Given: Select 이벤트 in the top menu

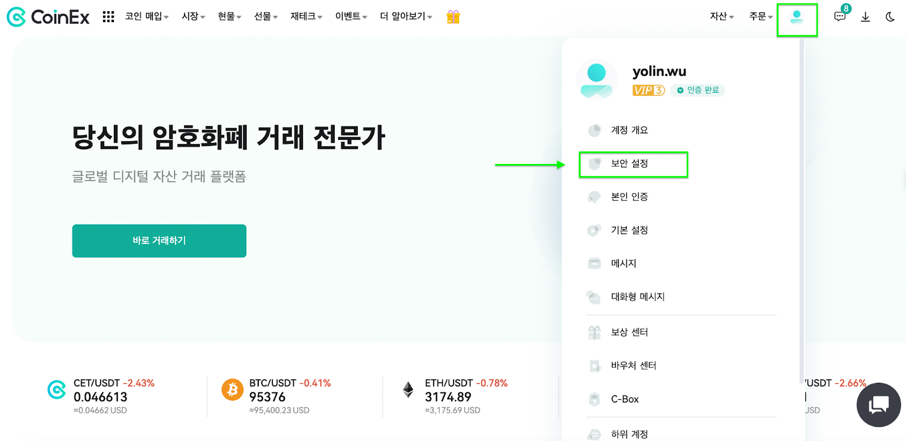Looking at the screenshot, I should [348, 16].
